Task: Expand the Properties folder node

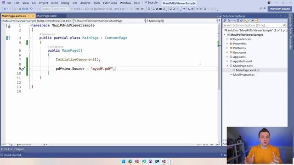Action: click(x=227, y=44)
